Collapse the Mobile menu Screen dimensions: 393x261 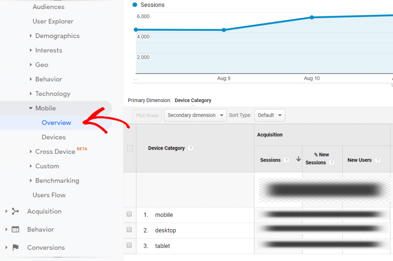pos(31,108)
